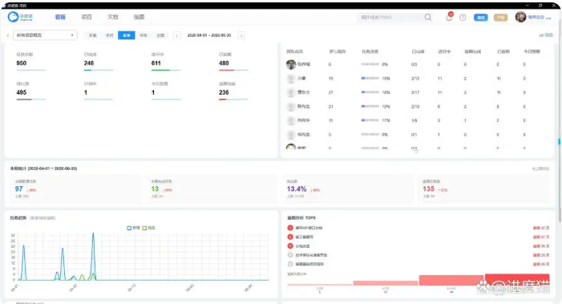Click the 27 projects cell in team table

click(330, 92)
